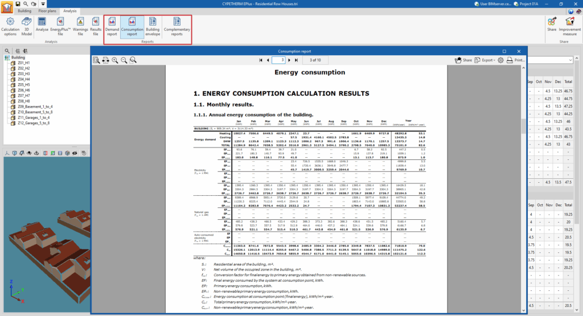
Task: Zoom in on the report page
Action: [115, 60]
